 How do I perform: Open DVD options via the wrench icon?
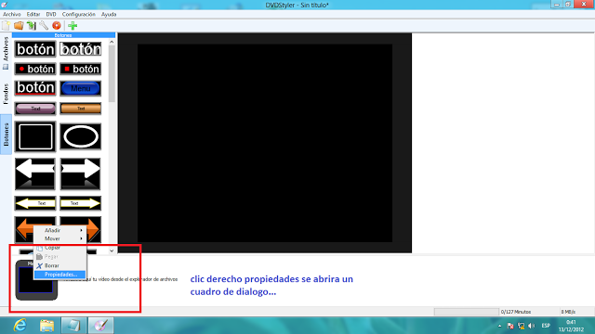coord(44,25)
